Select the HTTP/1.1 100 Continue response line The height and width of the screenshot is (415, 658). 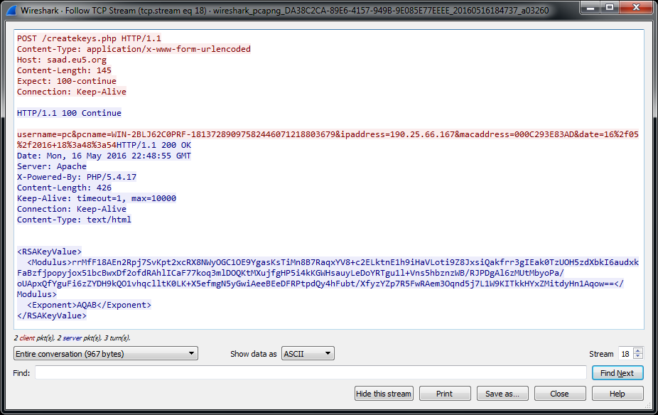coord(69,113)
